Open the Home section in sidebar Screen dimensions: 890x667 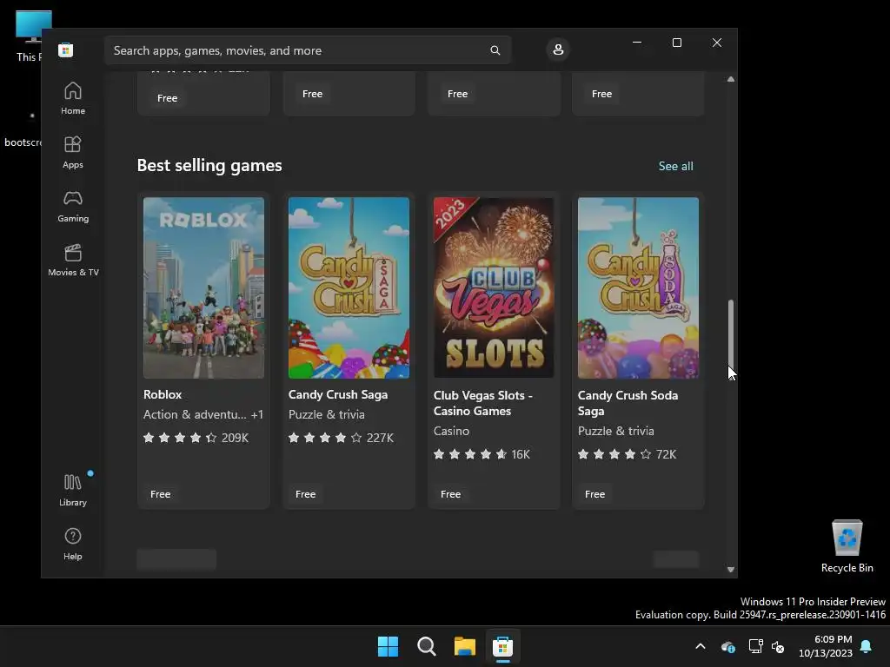(x=73, y=98)
